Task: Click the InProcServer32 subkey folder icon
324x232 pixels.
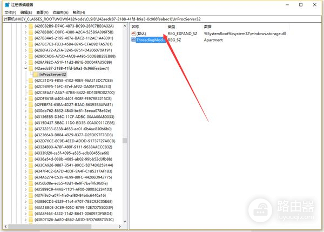Action: (36, 75)
